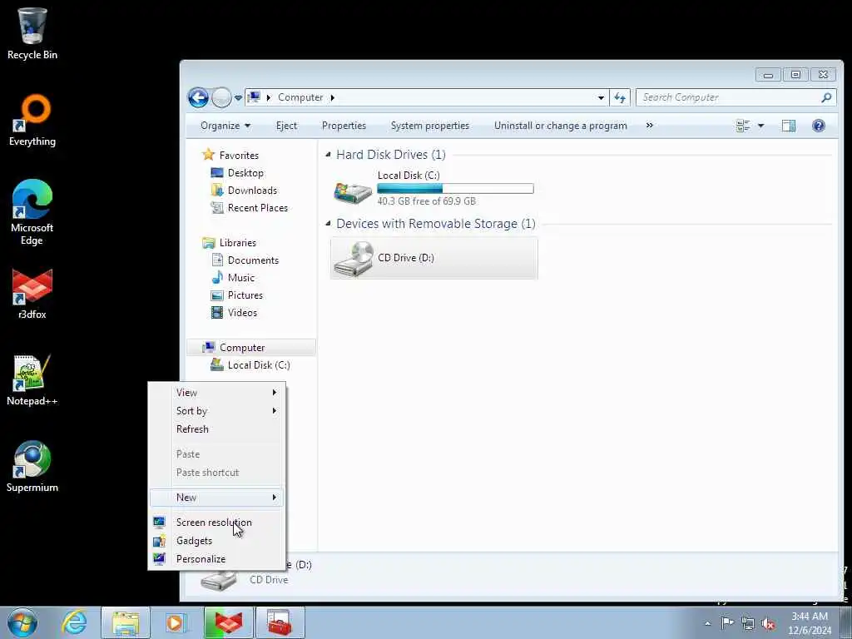Expand the breadcrumb arrow after Computer
This screenshot has height=639, width=852.
pyautogui.click(x=333, y=98)
